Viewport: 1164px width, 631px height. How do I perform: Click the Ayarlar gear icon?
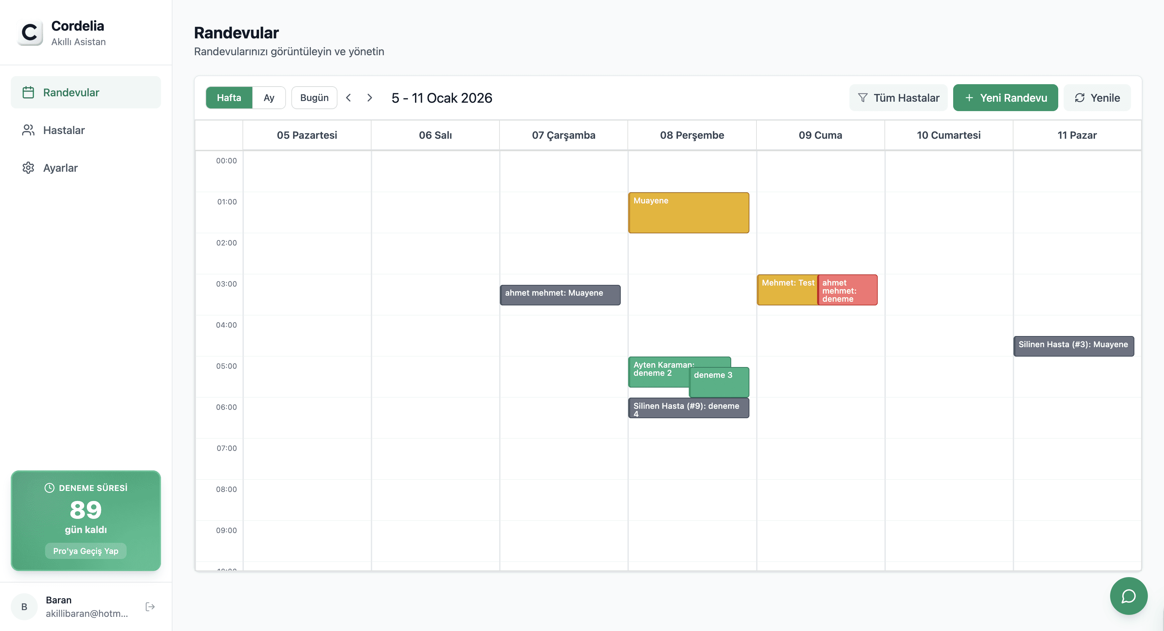coord(28,168)
